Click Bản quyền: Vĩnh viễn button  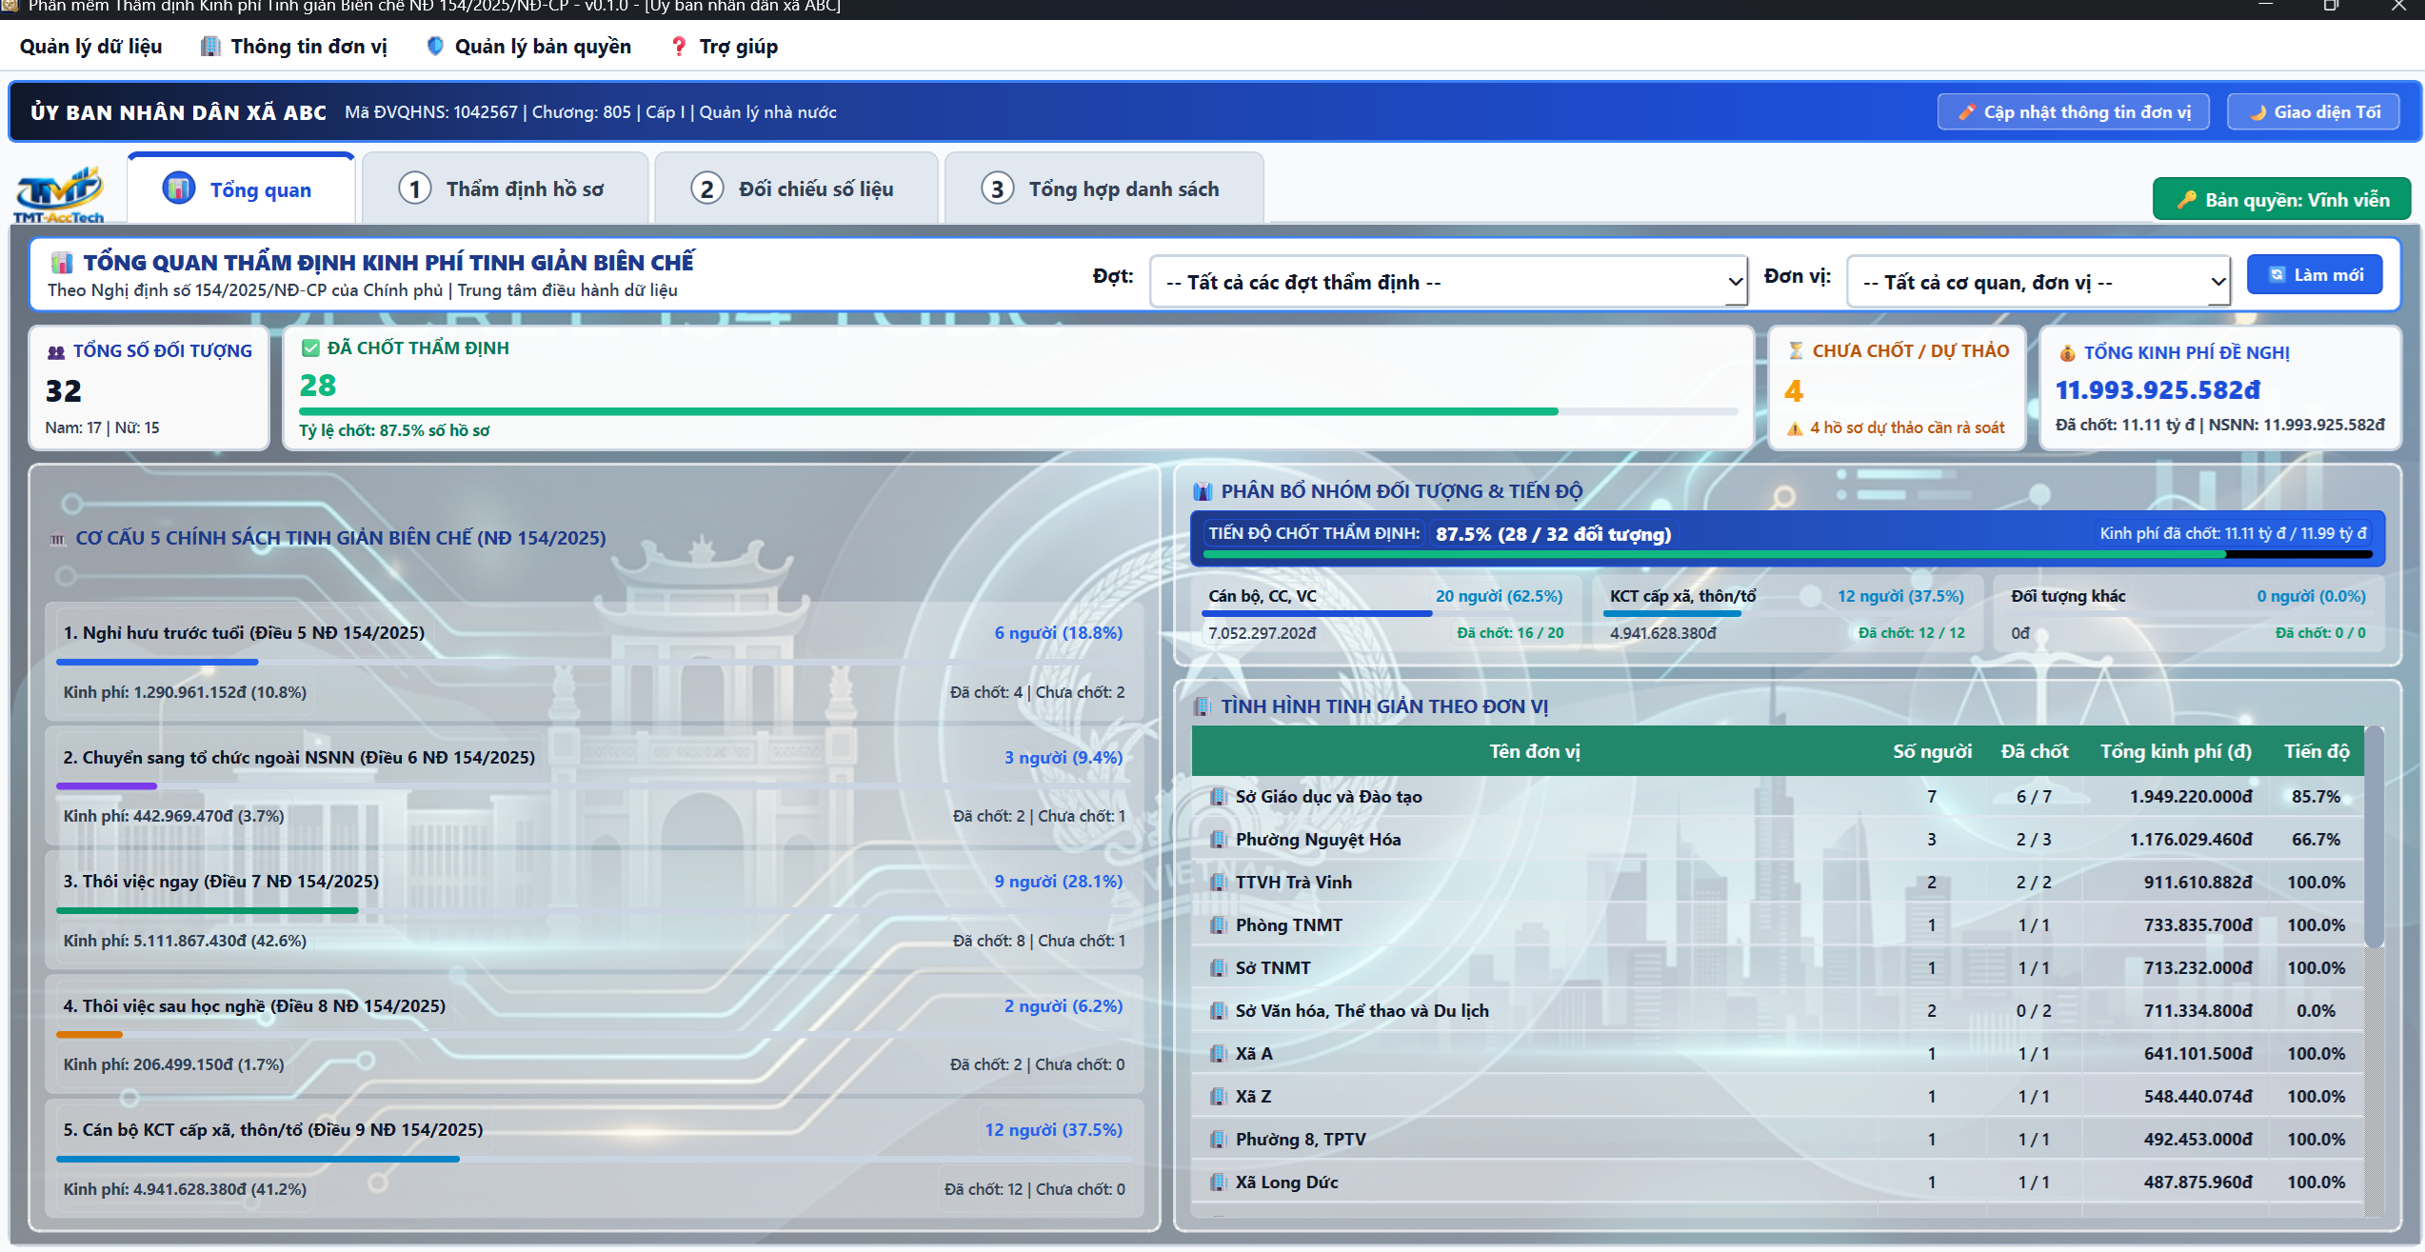pyautogui.click(x=2281, y=200)
